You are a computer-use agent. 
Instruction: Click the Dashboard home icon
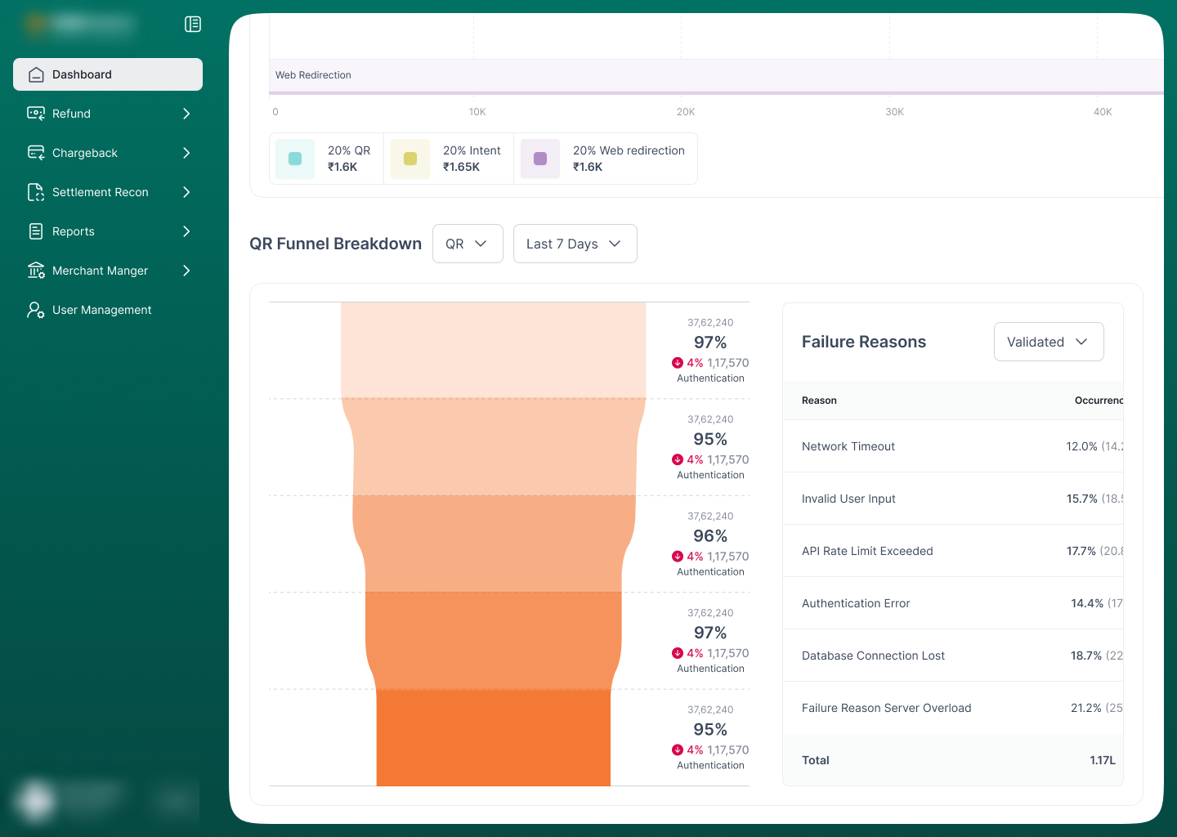coord(36,74)
